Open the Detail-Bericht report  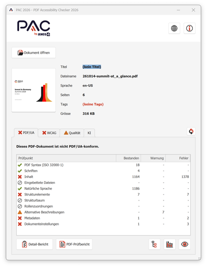[35, 244]
